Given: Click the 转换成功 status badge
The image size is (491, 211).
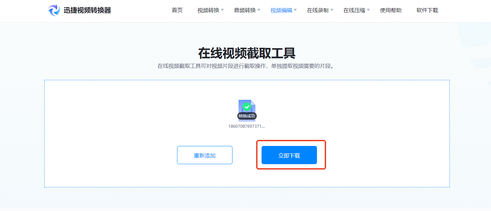Looking at the screenshot, I should [247, 116].
